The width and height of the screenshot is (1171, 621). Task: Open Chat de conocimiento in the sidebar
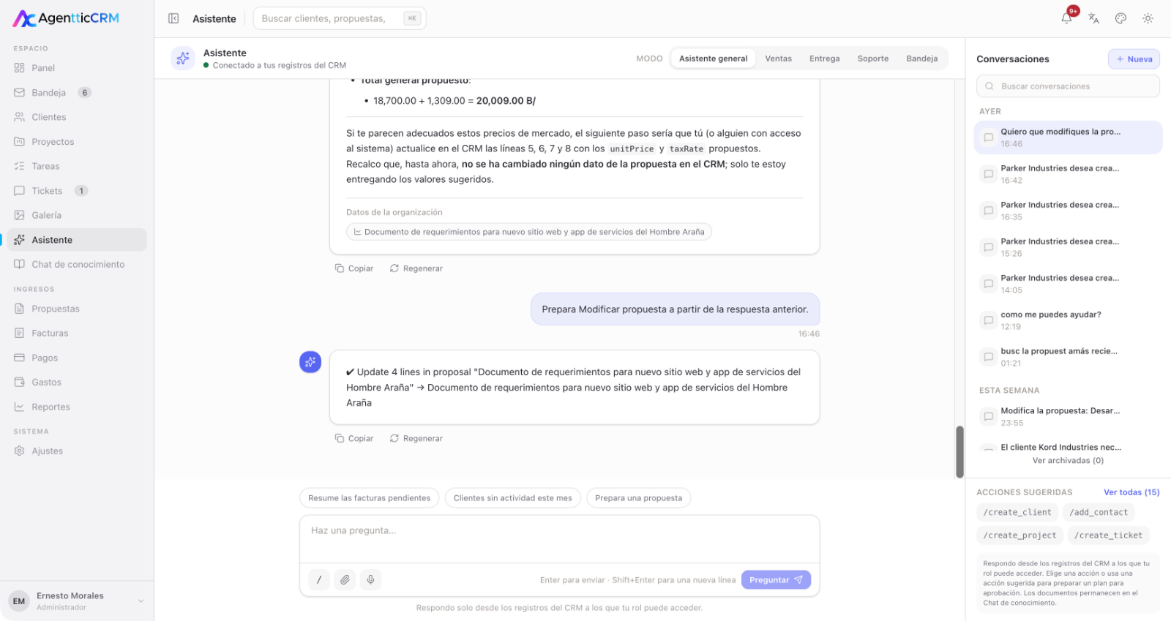tap(77, 264)
